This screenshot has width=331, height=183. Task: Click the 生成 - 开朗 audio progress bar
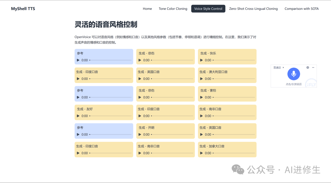[x=172, y=135]
